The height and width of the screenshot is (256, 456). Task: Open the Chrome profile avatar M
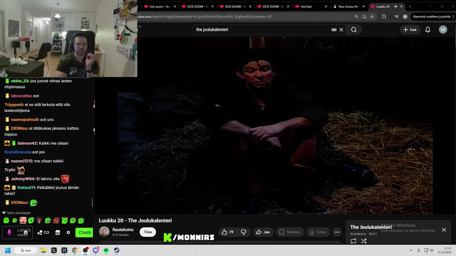click(x=405, y=16)
